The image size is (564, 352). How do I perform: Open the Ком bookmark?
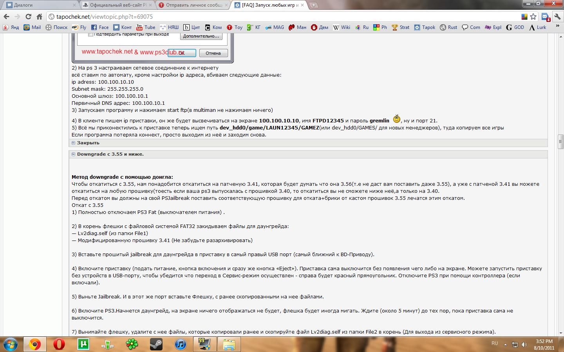[213, 27]
